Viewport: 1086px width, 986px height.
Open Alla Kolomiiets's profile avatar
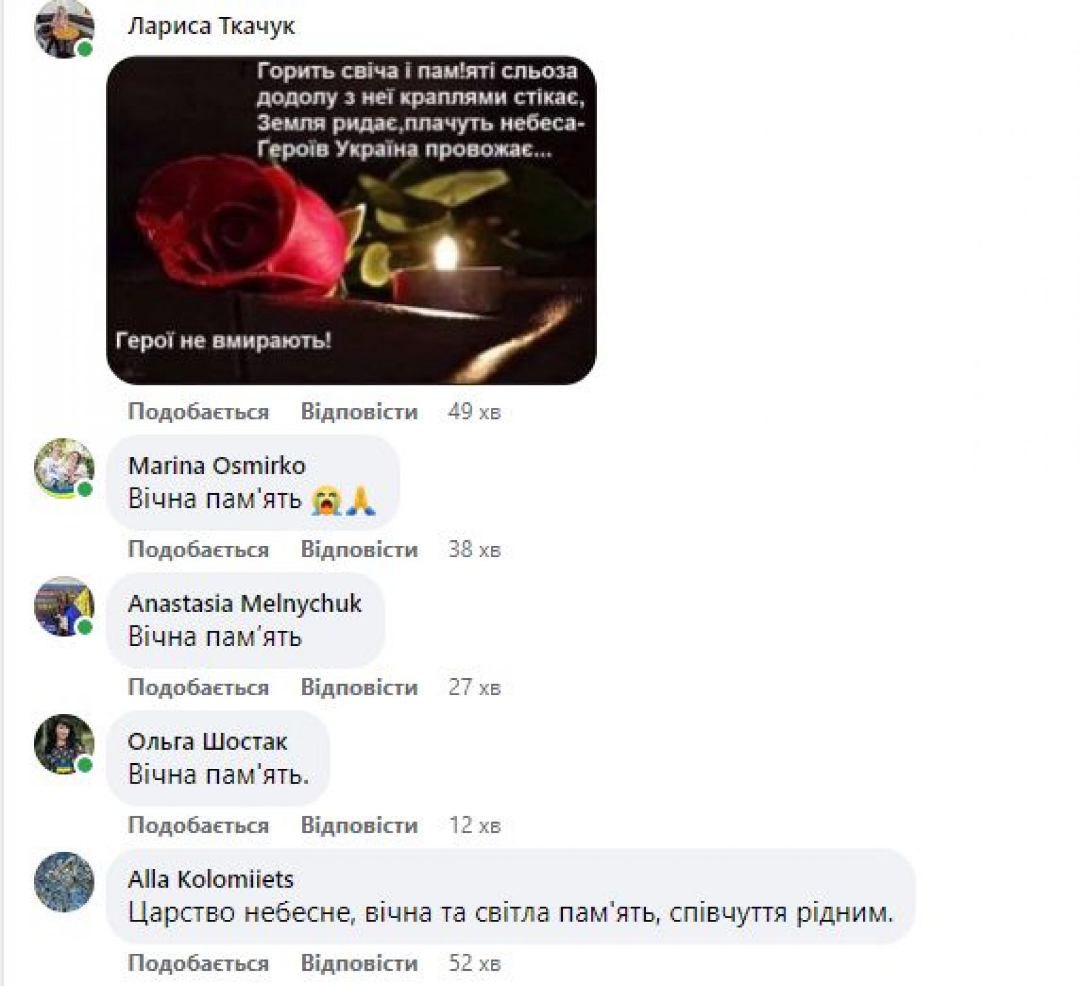[64, 882]
